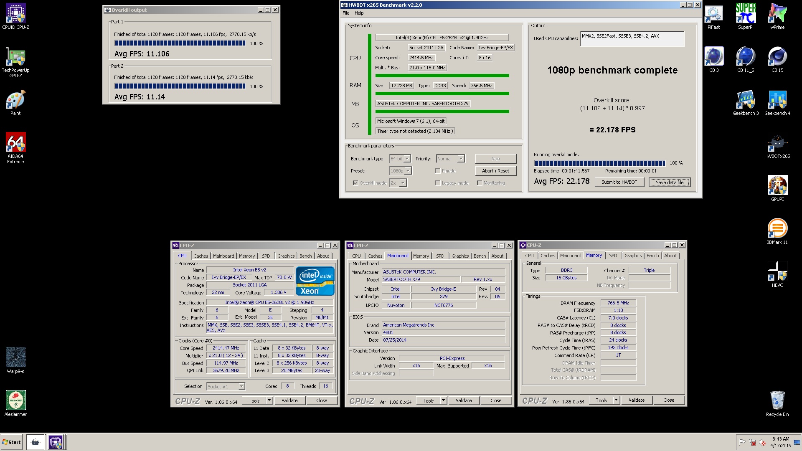Click the Abort / Reset button

(496, 171)
